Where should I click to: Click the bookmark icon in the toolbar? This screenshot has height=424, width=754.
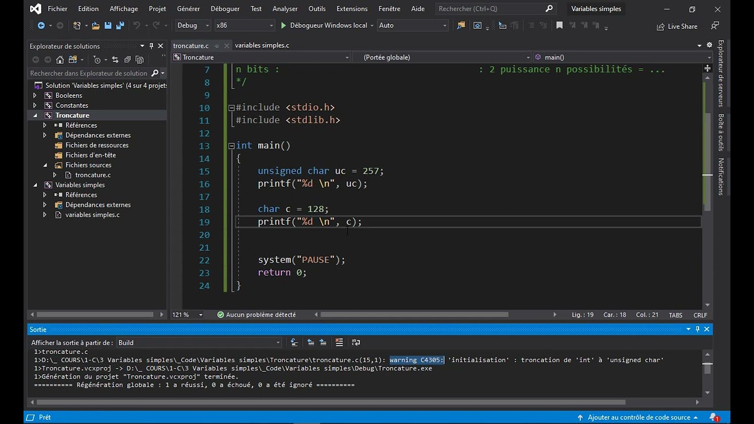point(560,25)
